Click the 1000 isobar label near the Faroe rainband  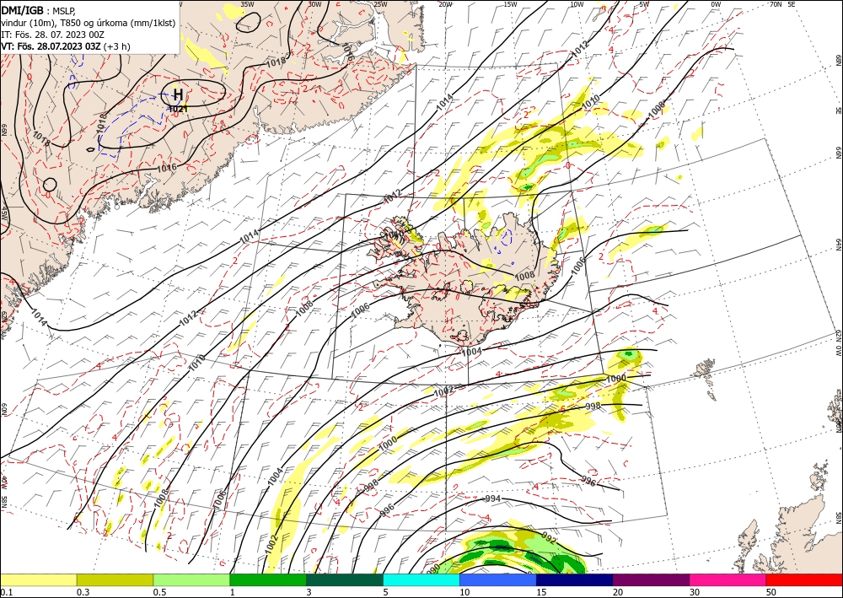tap(616, 379)
